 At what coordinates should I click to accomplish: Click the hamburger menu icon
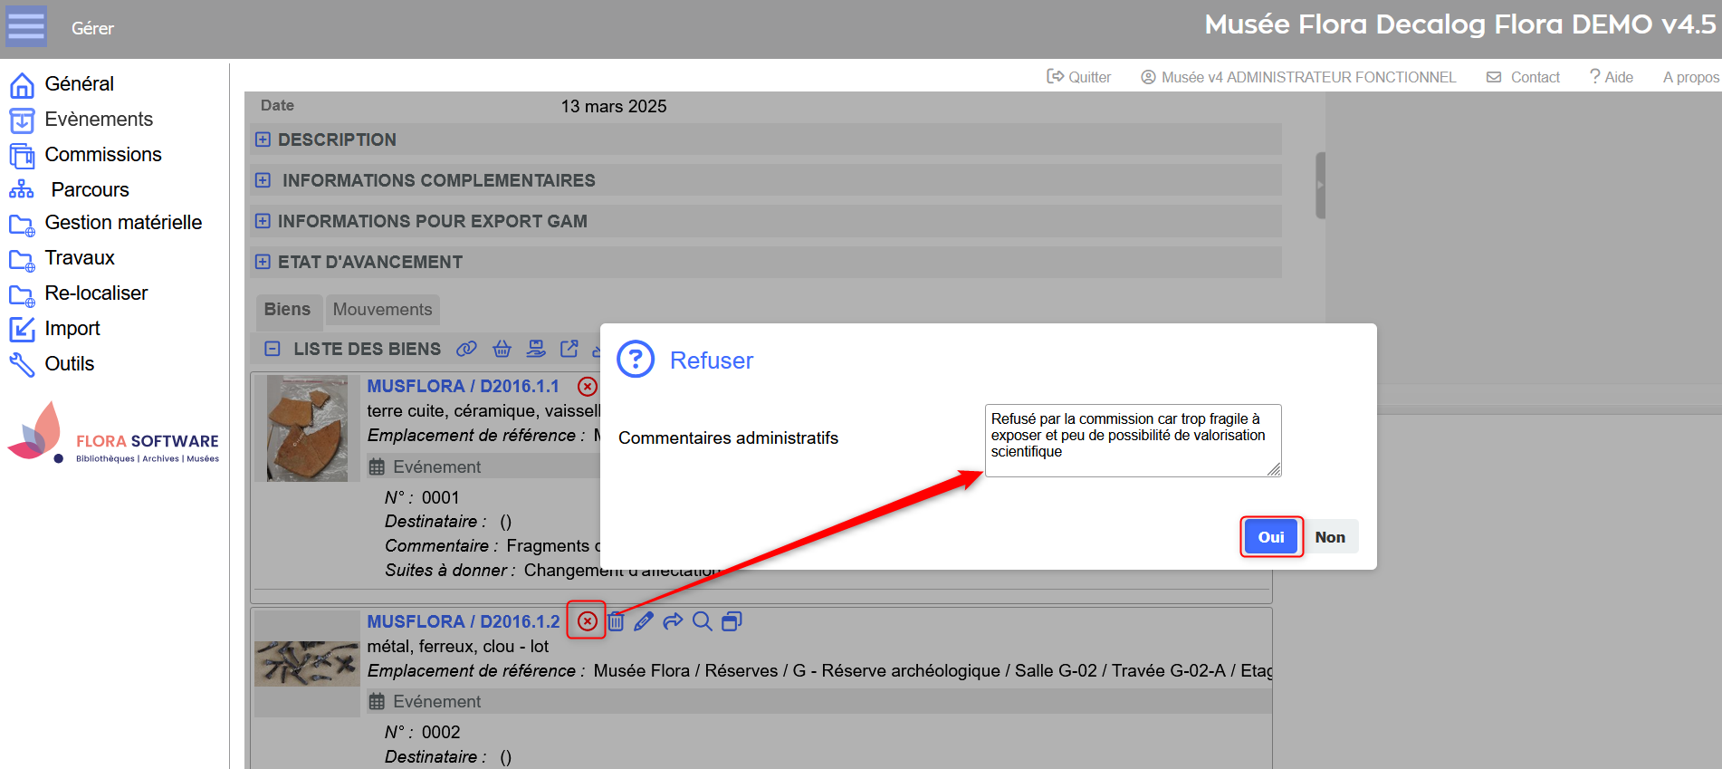26,26
